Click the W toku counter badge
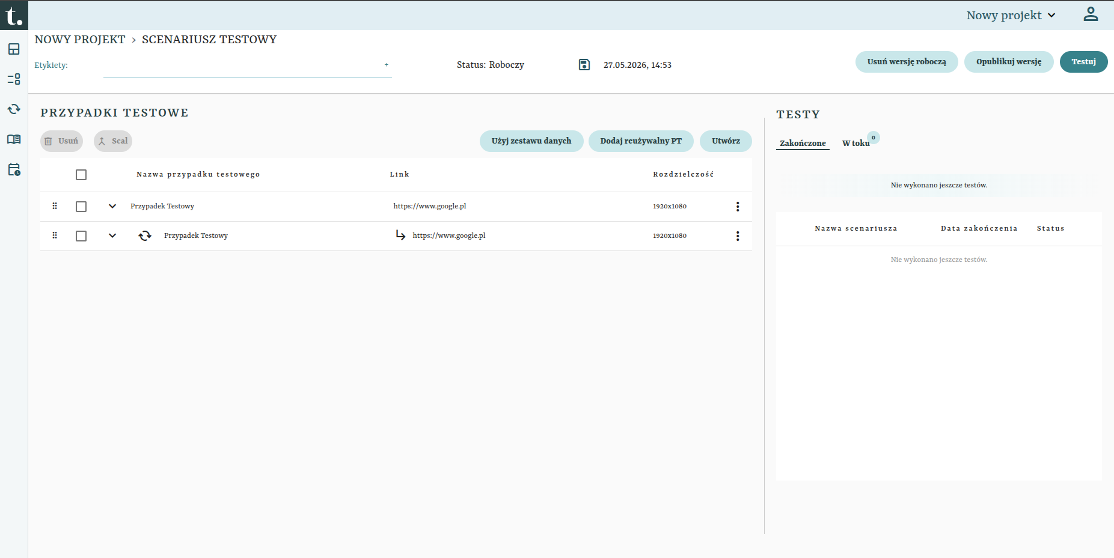 pos(874,138)
